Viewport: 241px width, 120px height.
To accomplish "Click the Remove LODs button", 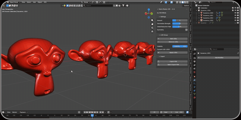I will coord(172,42).
